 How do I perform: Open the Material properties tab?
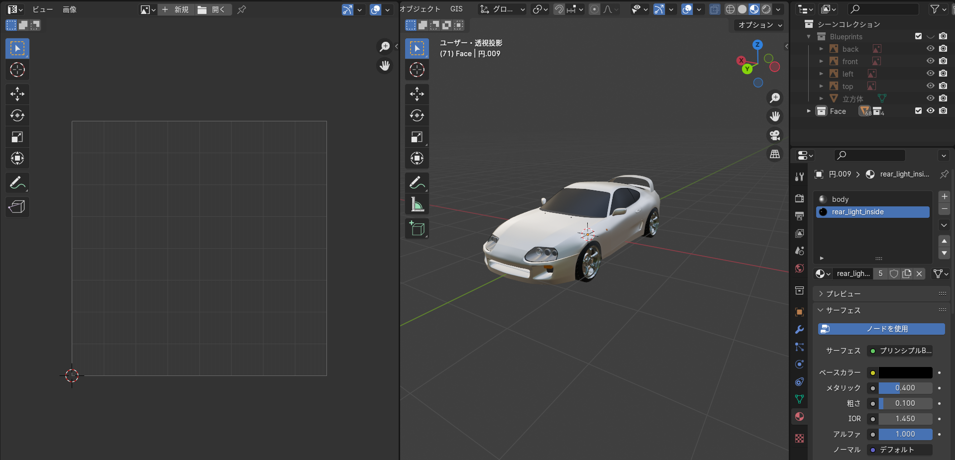pyautogui.click(x=799, y=417)
